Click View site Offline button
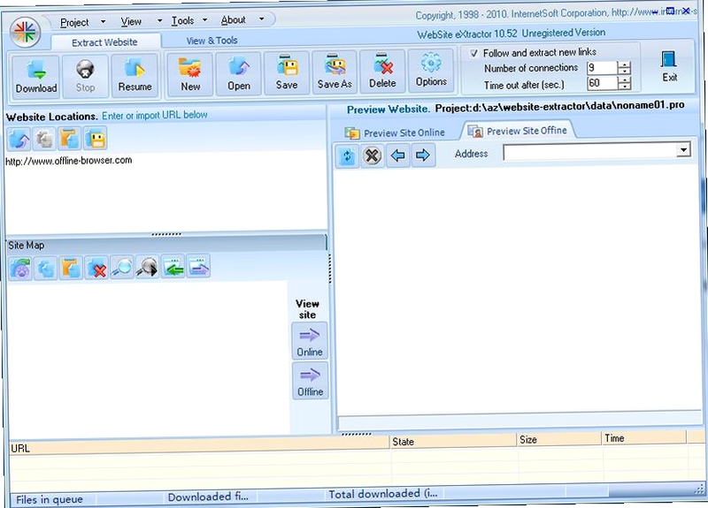Viewport: 708px width, 508px height. tap(311, 382)
